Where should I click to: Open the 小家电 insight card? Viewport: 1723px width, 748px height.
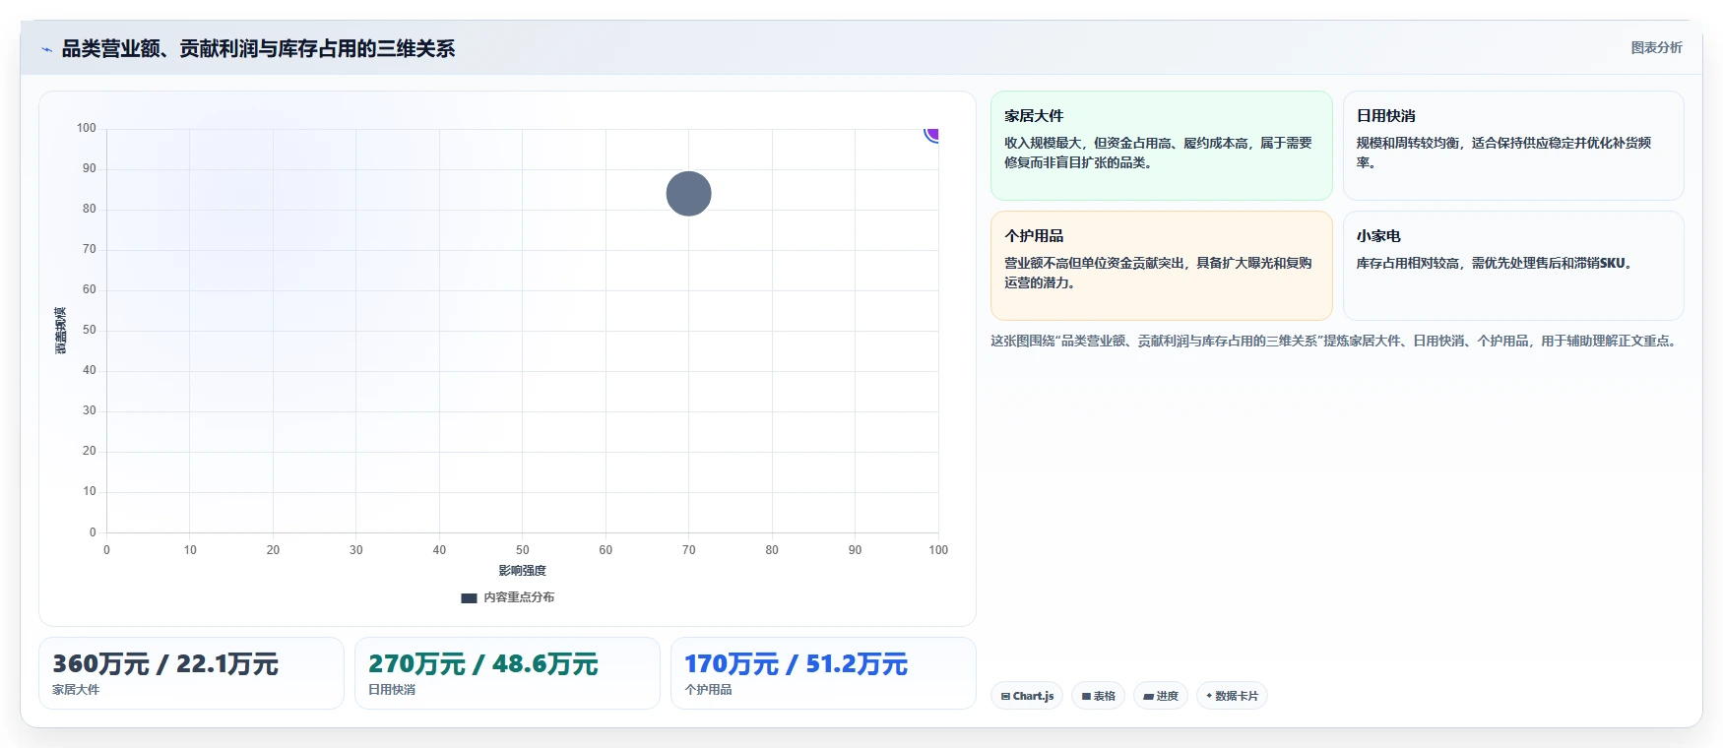[1513, 266]
